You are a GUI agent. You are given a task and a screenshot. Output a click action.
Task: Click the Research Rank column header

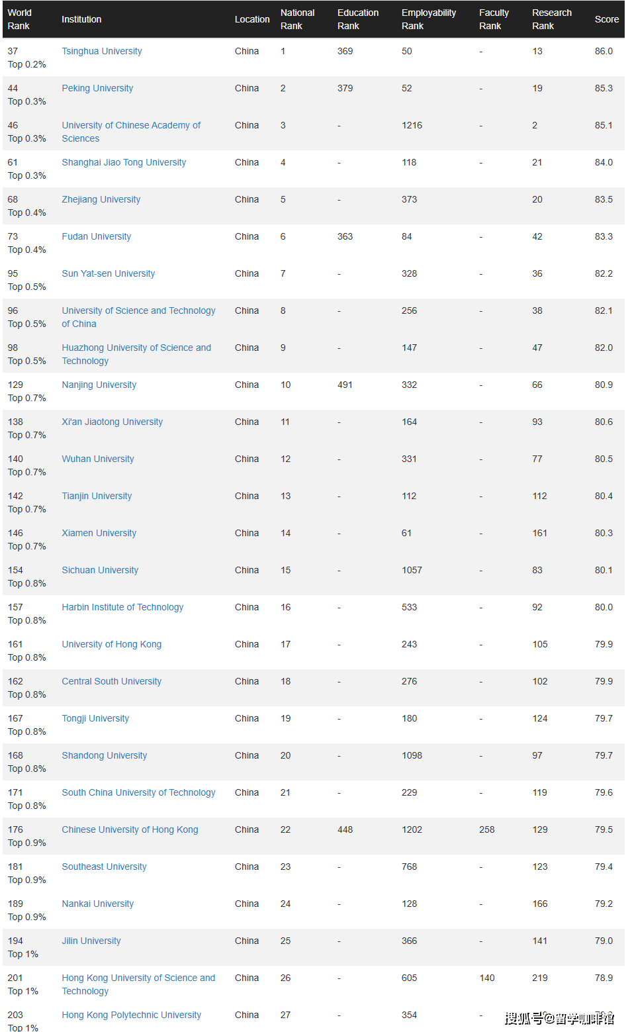click(x=551, y=19)
